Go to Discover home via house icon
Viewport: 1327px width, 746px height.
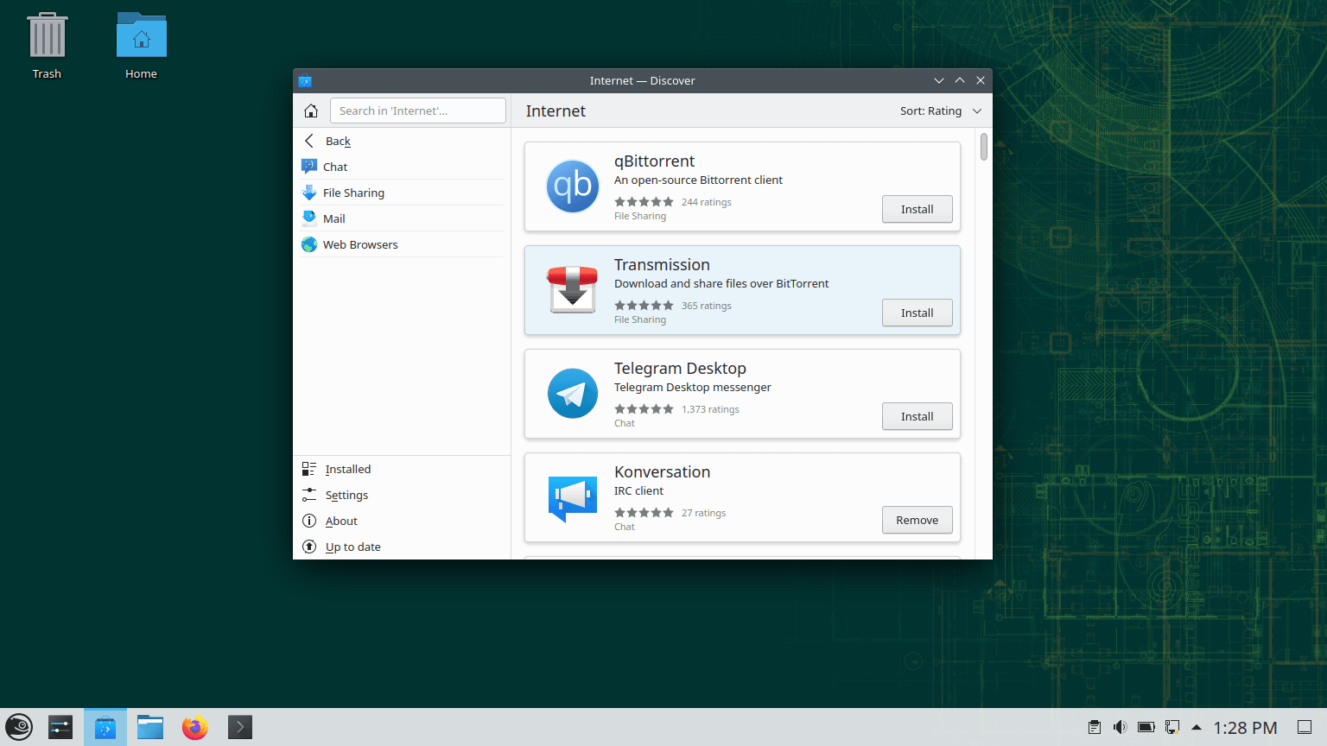311,111
